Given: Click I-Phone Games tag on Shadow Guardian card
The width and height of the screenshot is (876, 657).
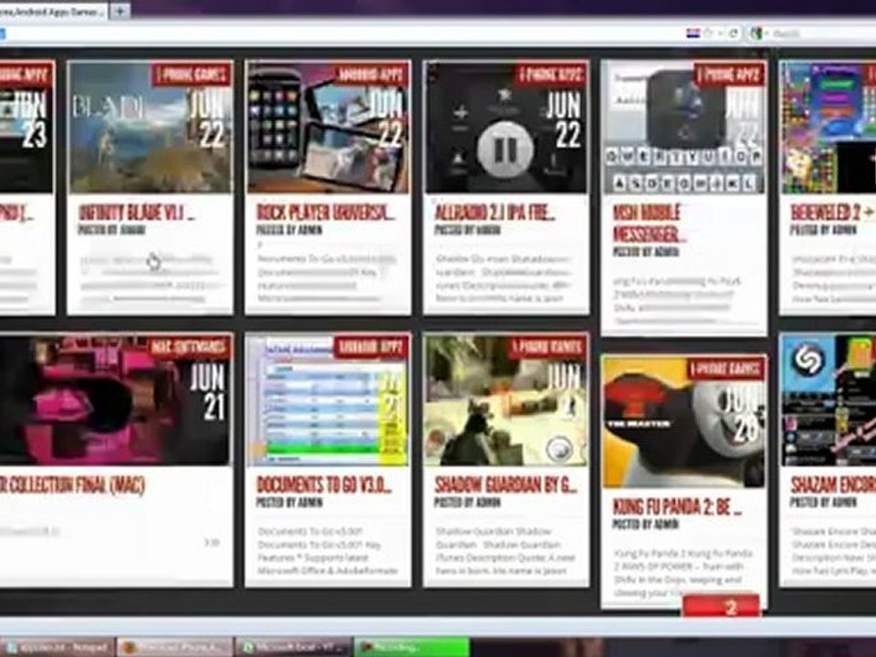Looking at the screenshot, I should point(547,347).
